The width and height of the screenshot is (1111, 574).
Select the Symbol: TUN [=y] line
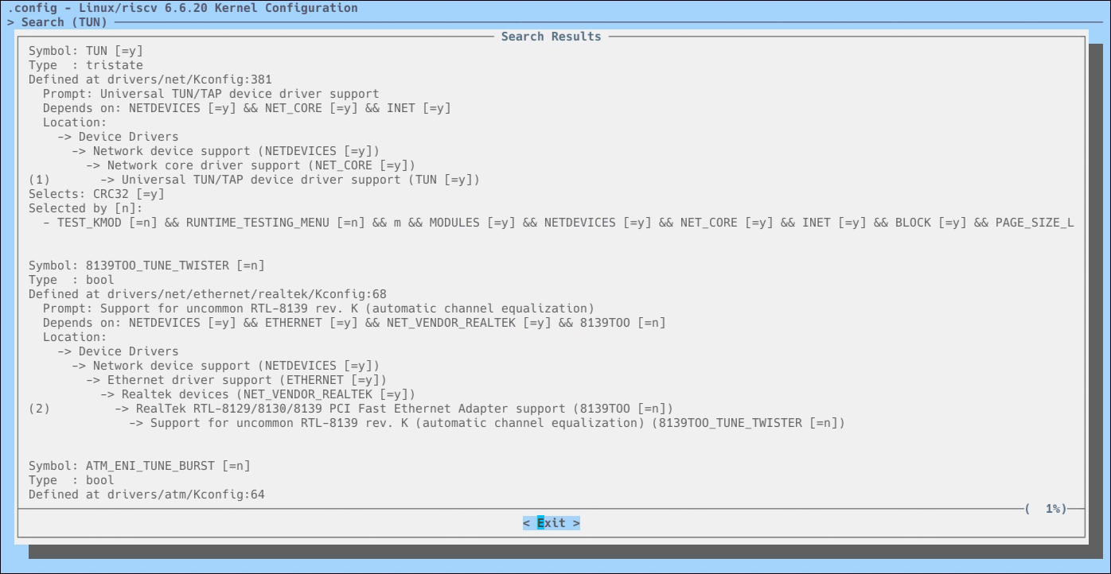(86, 51)
